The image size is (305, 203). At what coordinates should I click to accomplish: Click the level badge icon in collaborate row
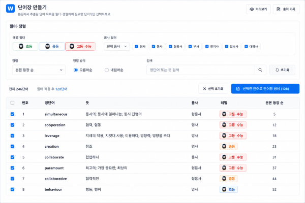pos(224,157)
